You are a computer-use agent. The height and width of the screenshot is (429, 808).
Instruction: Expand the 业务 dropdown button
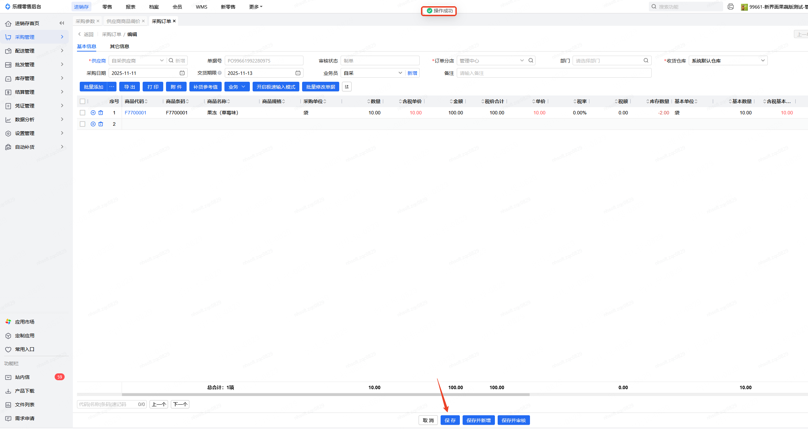tap(237, 87)
